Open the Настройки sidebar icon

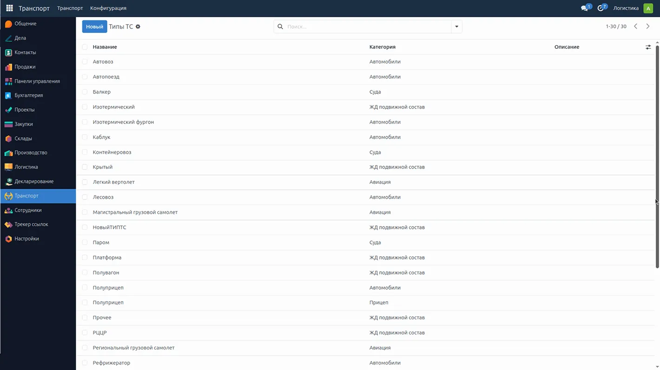[8, 239]
